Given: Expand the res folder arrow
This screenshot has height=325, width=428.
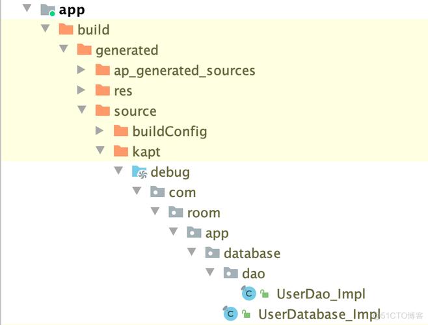Looking at the screenshot, I should (x=81, y=90).
